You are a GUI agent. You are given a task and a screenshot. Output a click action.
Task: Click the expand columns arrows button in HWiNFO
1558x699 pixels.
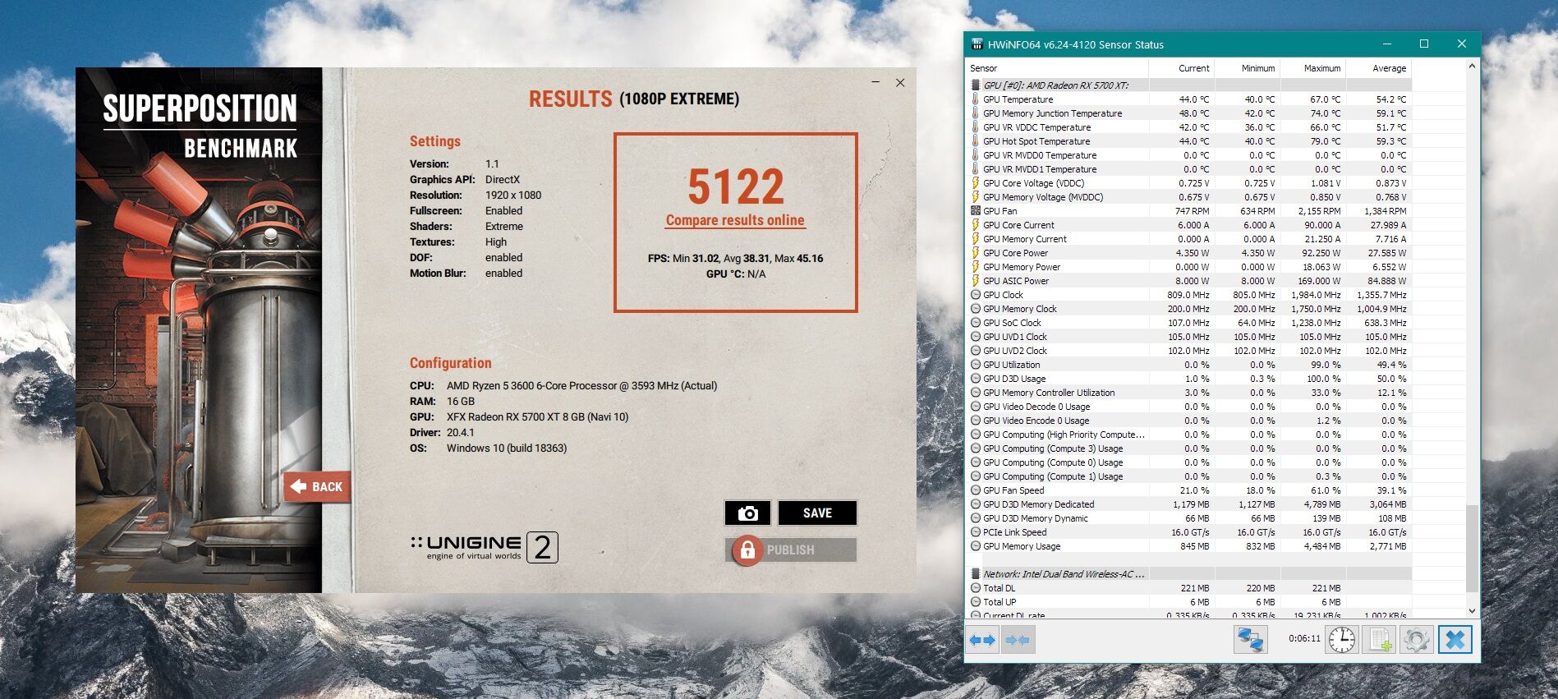pos(982,640)
